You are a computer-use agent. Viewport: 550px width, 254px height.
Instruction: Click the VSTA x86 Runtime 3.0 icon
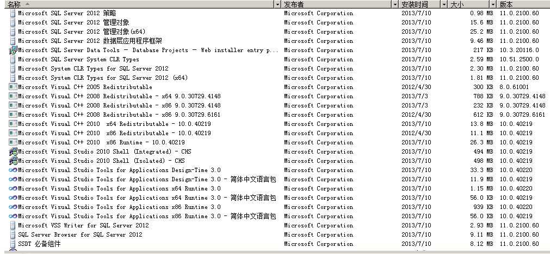click(x=13, y=207)
